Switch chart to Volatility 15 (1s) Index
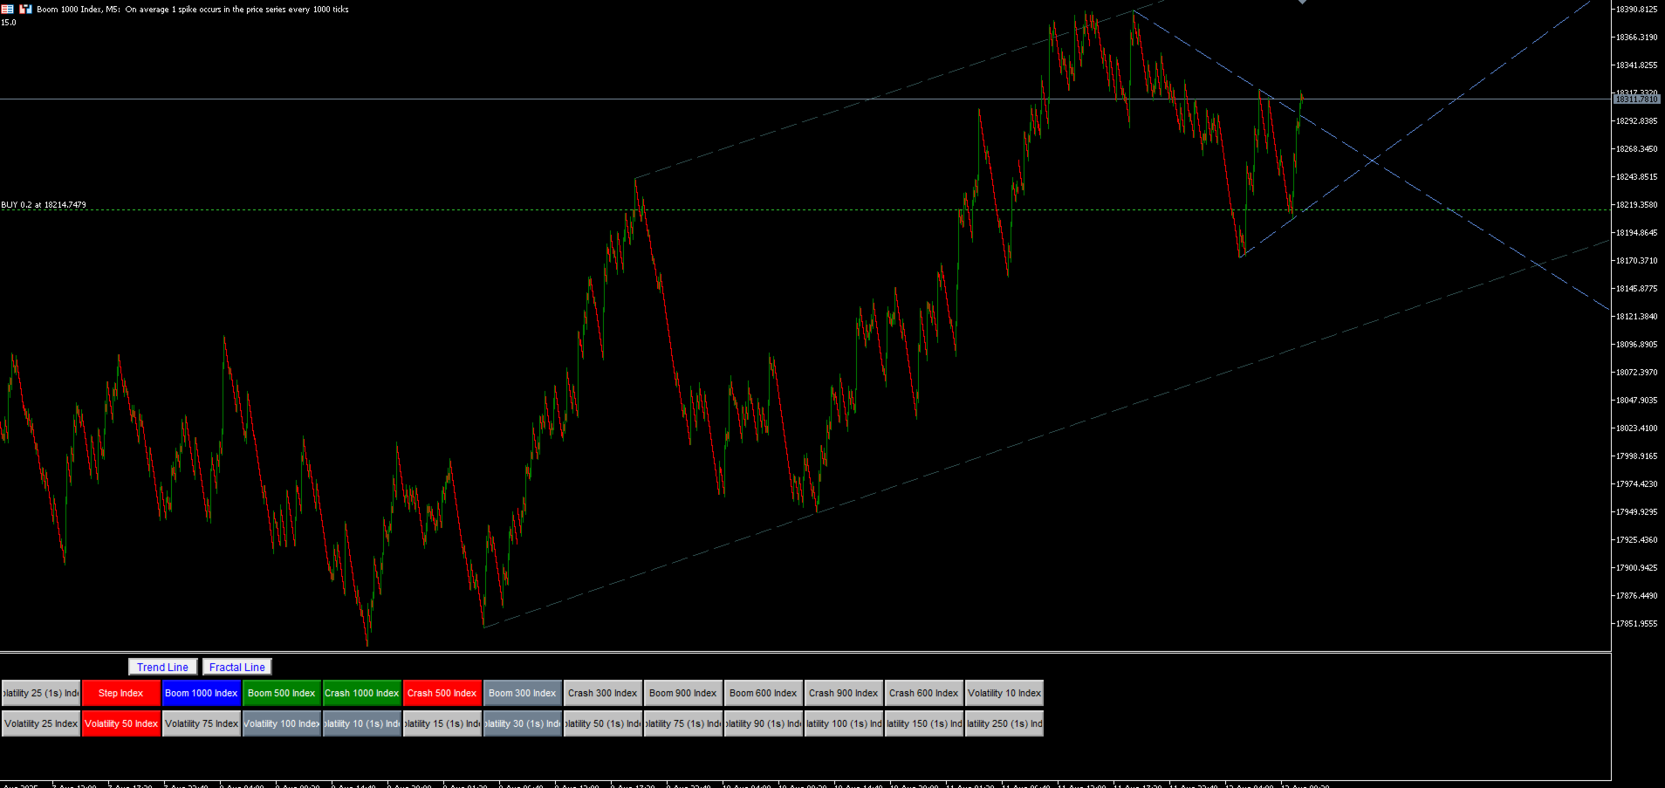This screenshot has width=1665, height=788. click(442, 723)
